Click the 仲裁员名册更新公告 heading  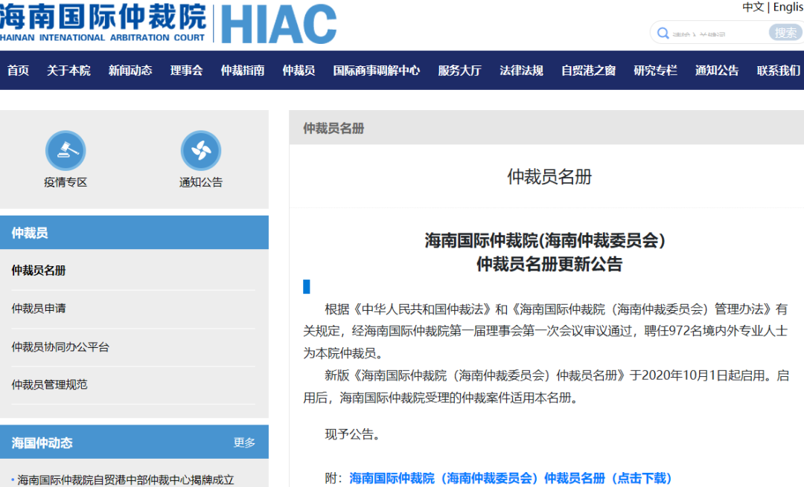[549, 264]
